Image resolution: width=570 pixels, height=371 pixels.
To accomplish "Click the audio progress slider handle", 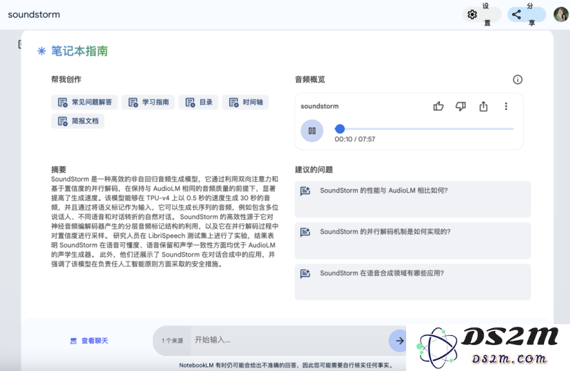I will (x=339, y=129).
